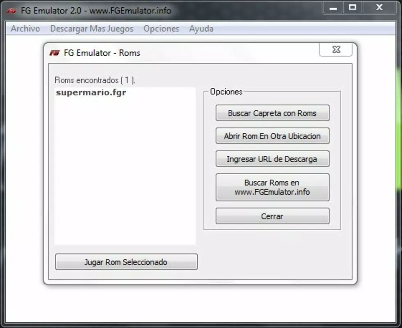Open the Archivo menu
Screen dimensions: 402x328
25,28
